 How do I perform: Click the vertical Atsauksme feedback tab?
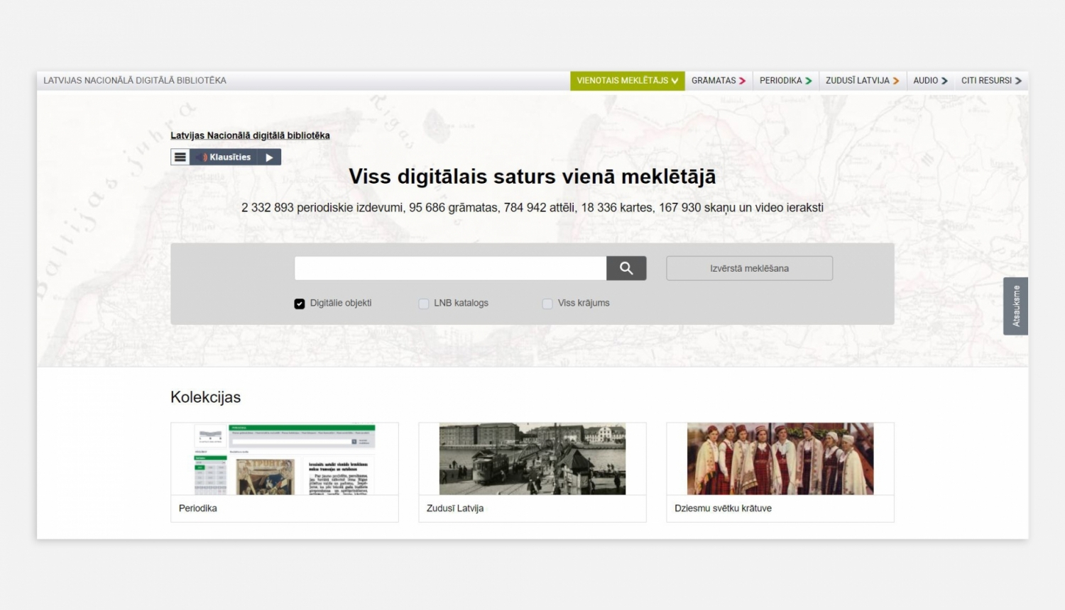click(x=1015, y=305)
